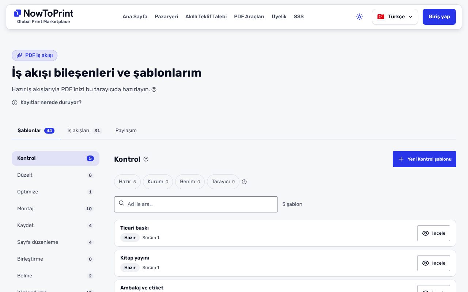Filter by Kurum templates
The image size is (468, 292).
(x=158, y=182)
